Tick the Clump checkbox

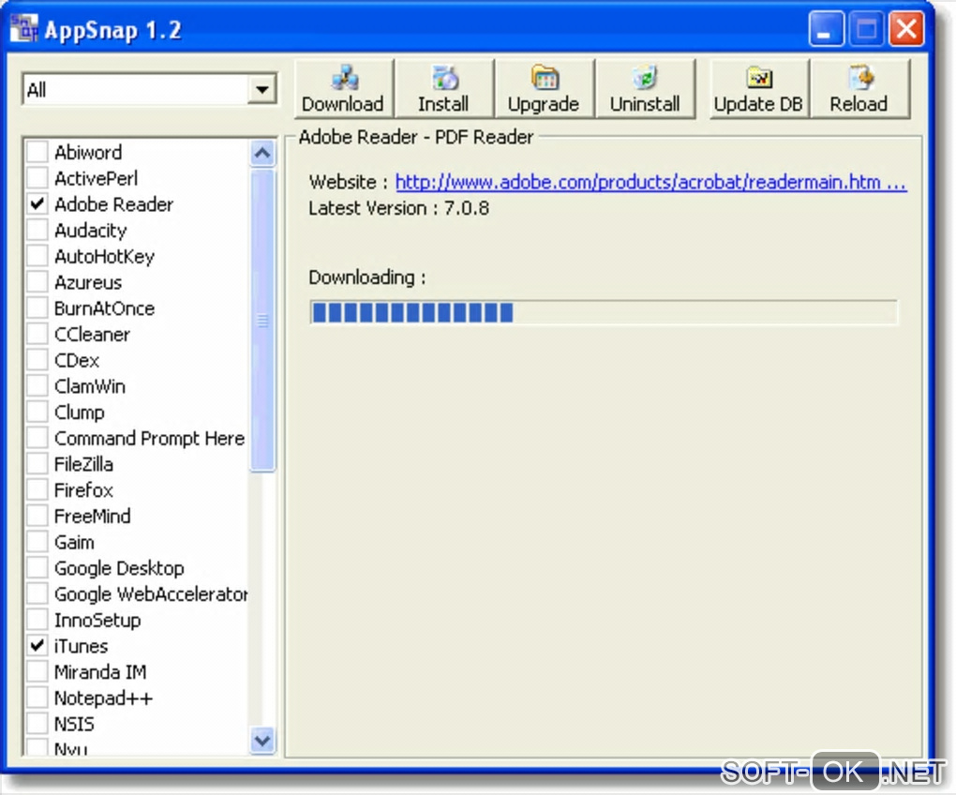[37, 412]
